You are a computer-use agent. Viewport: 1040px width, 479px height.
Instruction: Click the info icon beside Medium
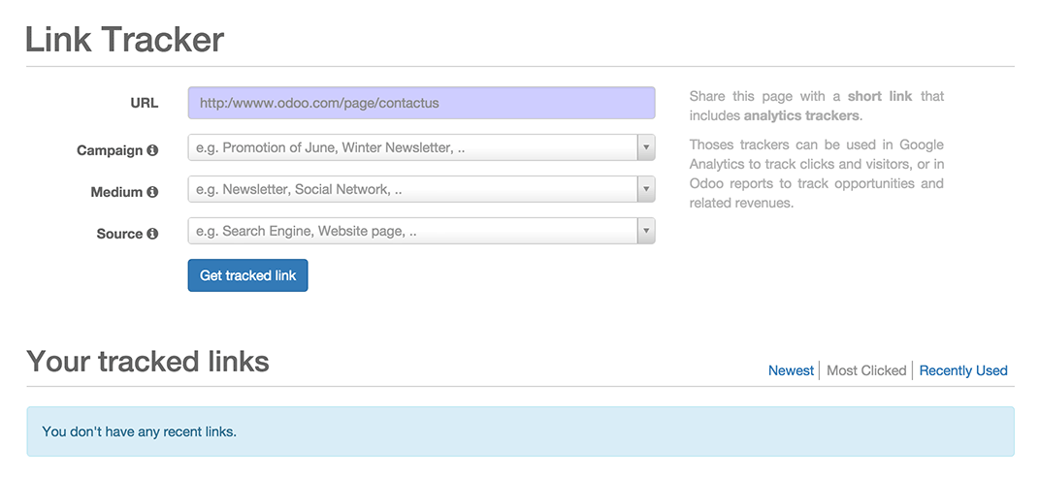point(152,193)
